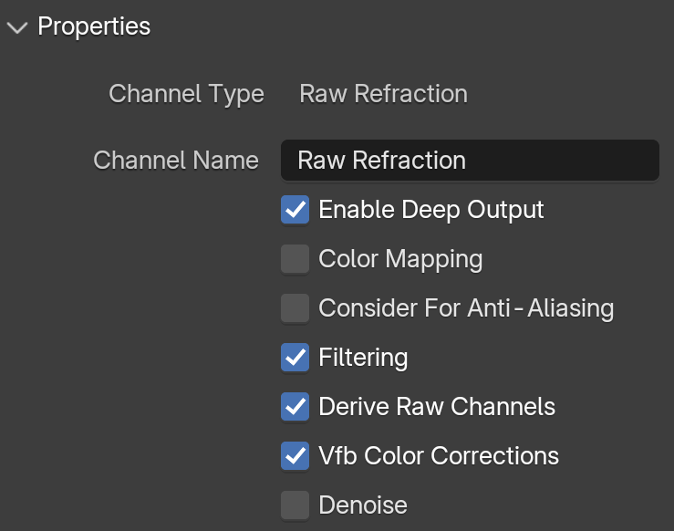This screenshot has width=674, height=531.
Task: Click the Derive Raw Channels label
Action: click(437, 407)
